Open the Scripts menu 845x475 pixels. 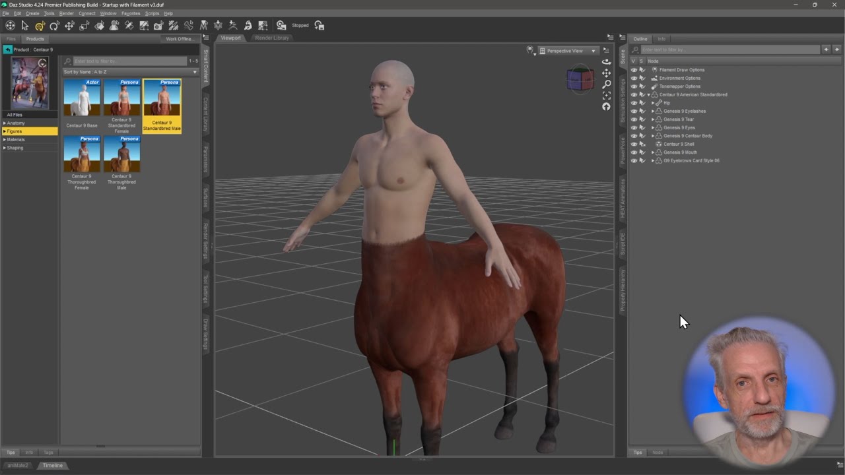coord(152,13)
